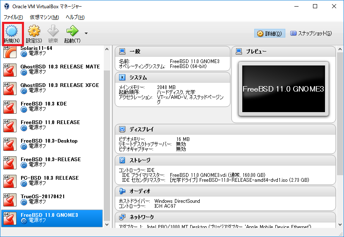344x237 pixels.
Task: Click the Network (ネットワーク) section icon
Action: point(122,217)
